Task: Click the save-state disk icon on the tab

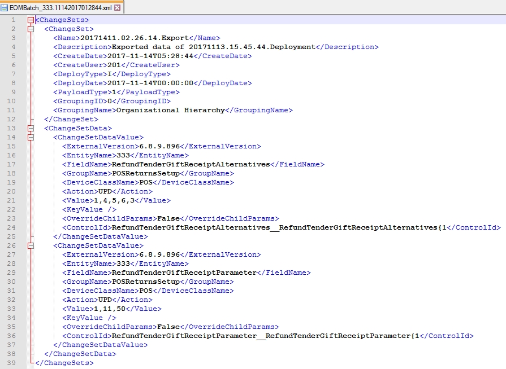Action: click(x=4, y=7)
